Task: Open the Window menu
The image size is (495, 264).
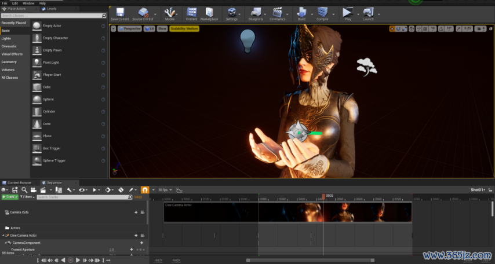Action: [28, 3]
